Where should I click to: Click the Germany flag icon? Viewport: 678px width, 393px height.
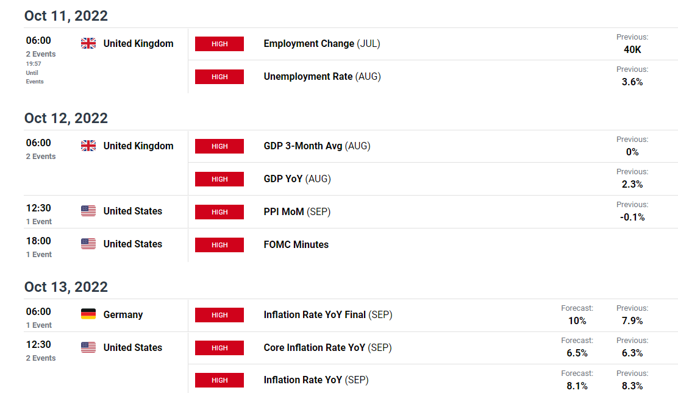click(x=88, y=314)
